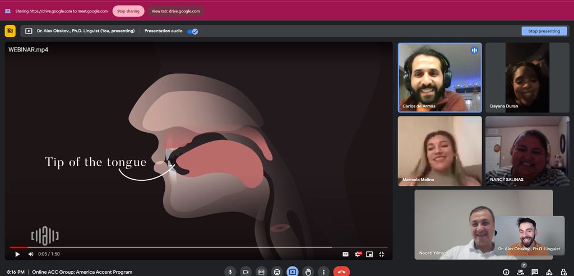This screenshot has height=276, width=574.
Task: Open the Activities panel
Action: 549,272
